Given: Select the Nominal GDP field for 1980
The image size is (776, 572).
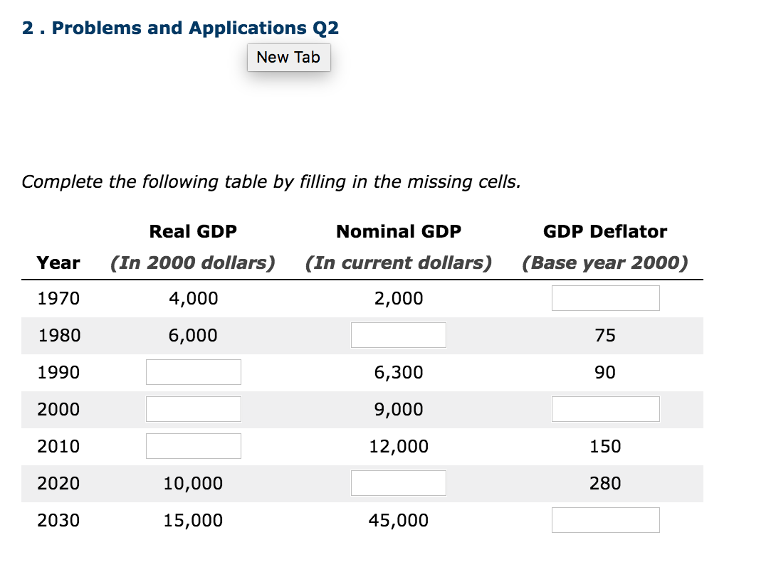Looking at the screenshot, I should (x=398, y=334).
